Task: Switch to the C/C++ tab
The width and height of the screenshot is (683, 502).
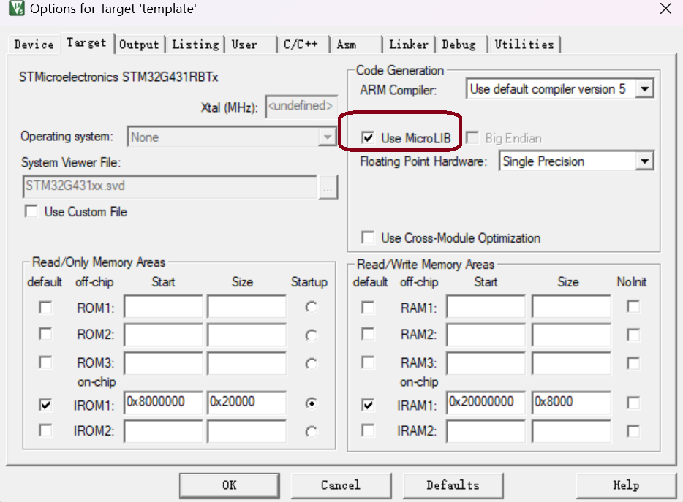Action: point(303,44)
